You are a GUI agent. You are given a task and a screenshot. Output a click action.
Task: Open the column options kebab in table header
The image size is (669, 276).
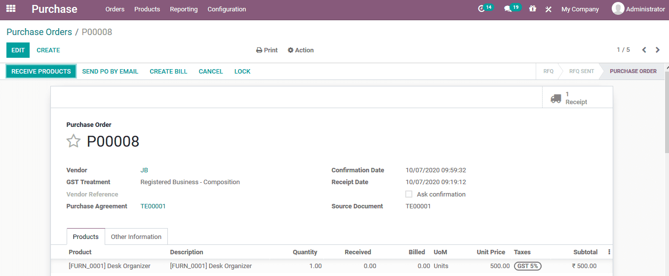[x=609, y=252]
